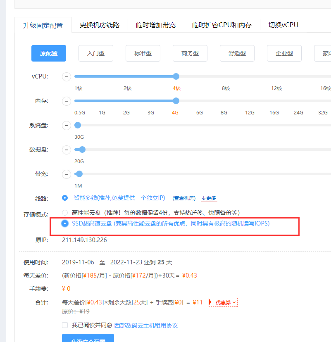Open 西部数码云主机租用协议 link

point(146,325)
